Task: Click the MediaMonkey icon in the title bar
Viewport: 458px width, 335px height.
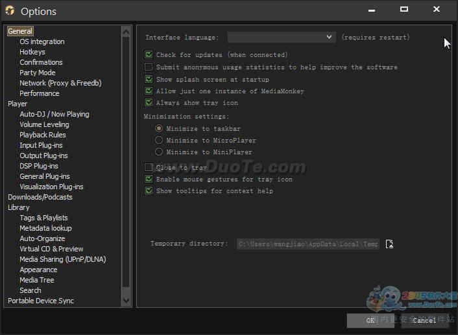Action: point(10,10)
